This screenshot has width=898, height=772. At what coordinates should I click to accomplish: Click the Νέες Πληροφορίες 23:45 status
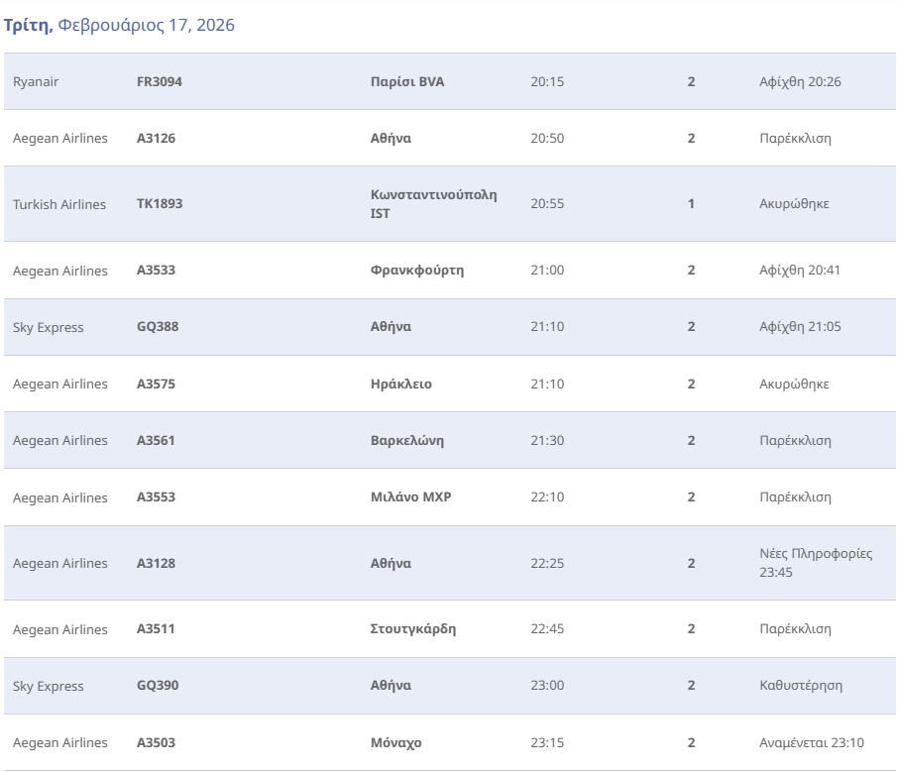[x=816, y=563]
